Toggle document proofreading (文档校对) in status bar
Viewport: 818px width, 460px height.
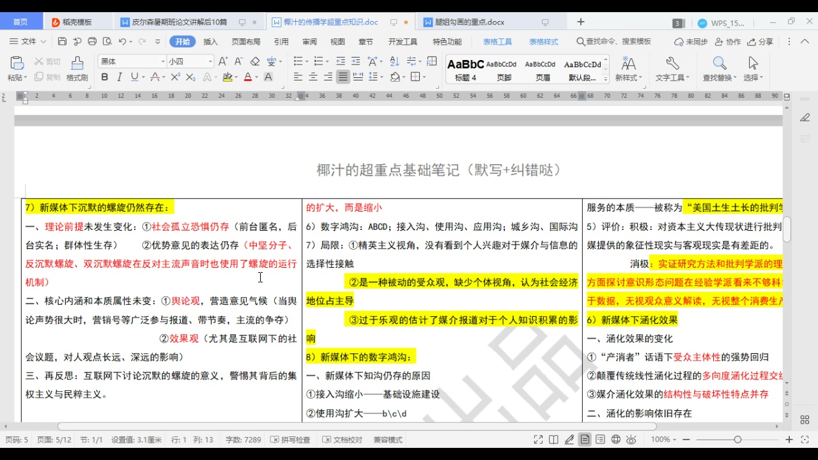[x=343, y=440]
